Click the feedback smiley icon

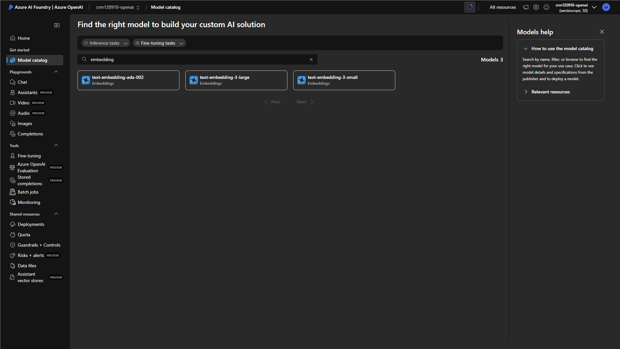point(546,7)
